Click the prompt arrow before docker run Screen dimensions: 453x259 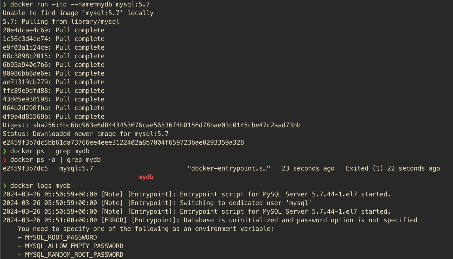(x=5, y=5)
